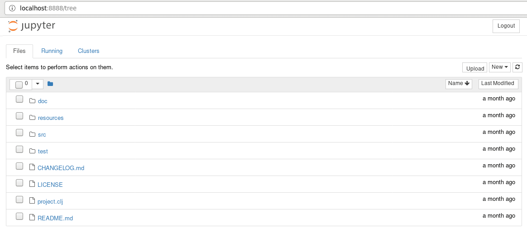Click the Jupyter logo
The height and width of the screenshot is (233, 527).
tap(31, 26)
